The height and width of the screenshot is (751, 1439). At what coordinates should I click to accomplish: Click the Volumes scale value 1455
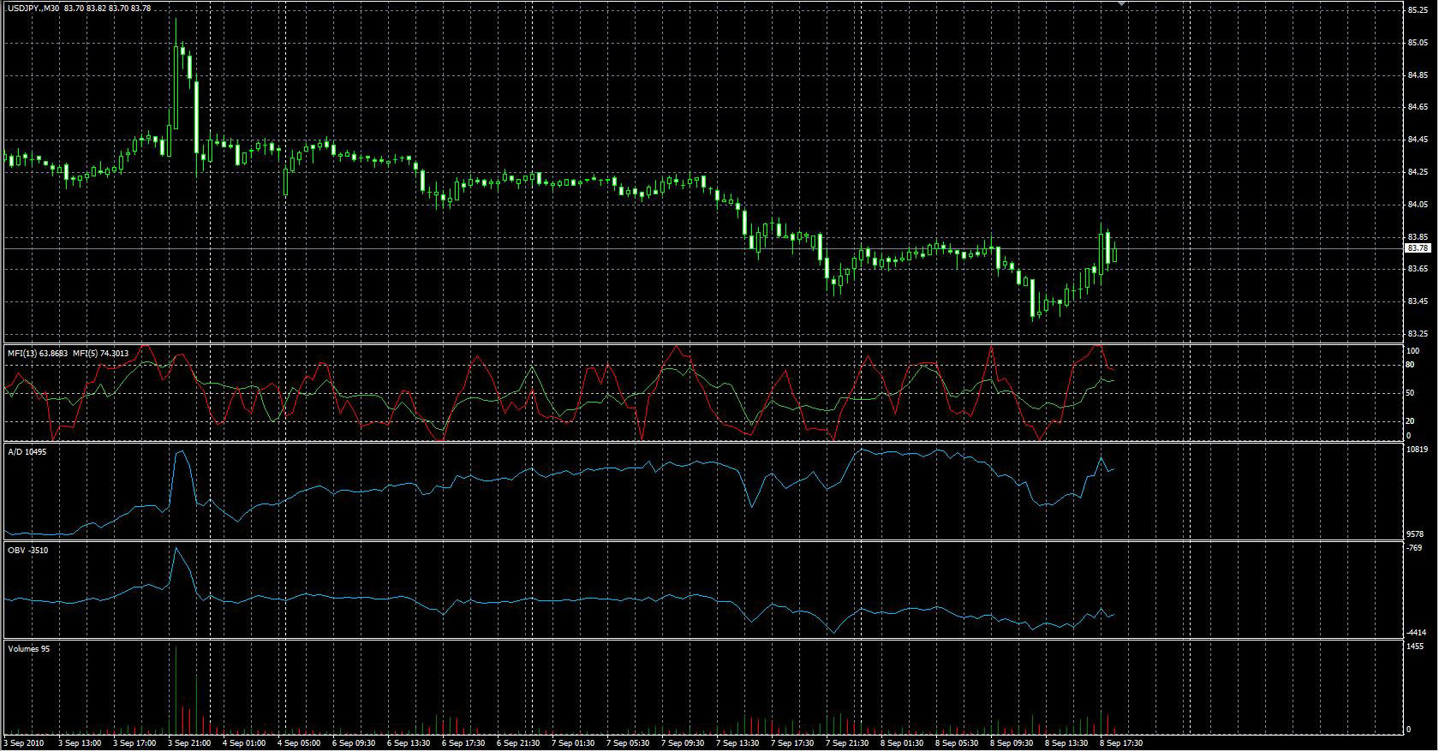coord(1414,647)
